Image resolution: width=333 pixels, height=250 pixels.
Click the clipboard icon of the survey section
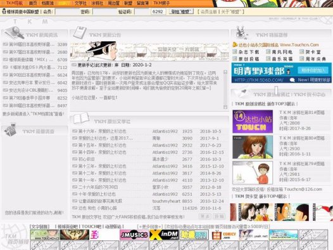point(11,129)
